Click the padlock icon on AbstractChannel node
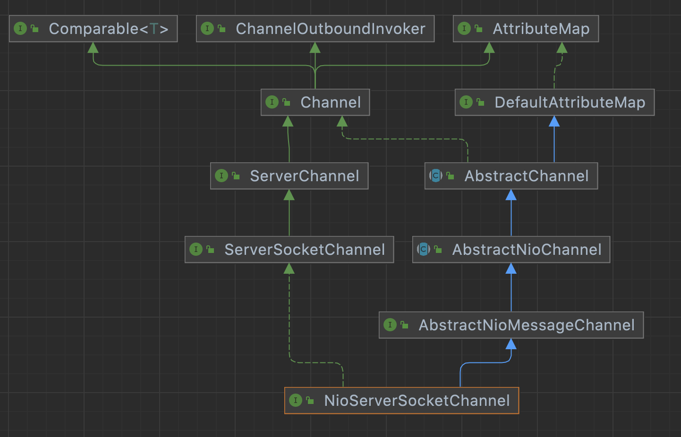The image size is (681, 437). 450,176
